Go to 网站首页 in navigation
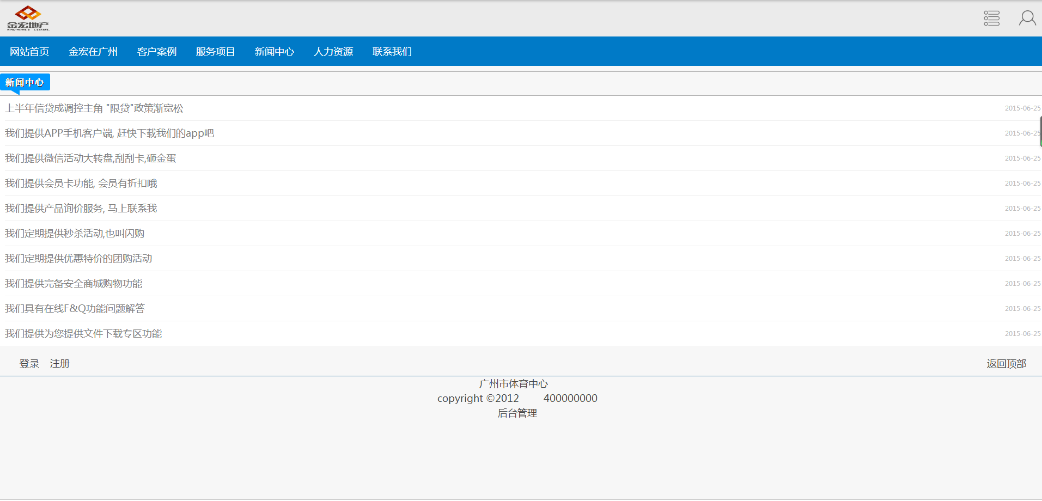 [x=29, y=52]
